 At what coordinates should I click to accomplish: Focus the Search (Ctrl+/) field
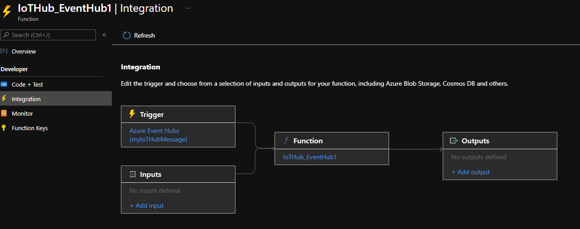click(x=48, y=35)
